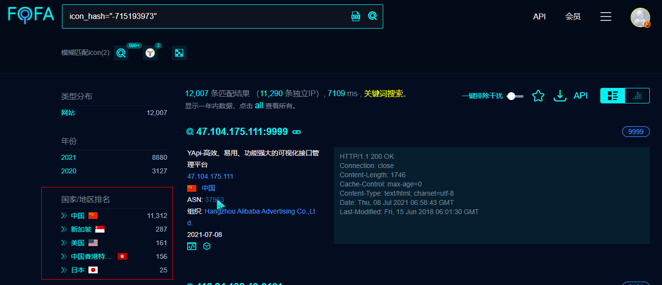Click the 11,312 count for 中国
Image resolution: width=662 pixels, height=285 pixels.
157,216
